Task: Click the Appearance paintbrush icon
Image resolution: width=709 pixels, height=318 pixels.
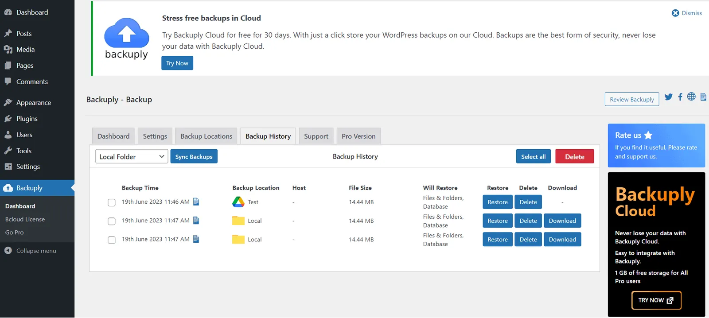Action: [8, 102]
